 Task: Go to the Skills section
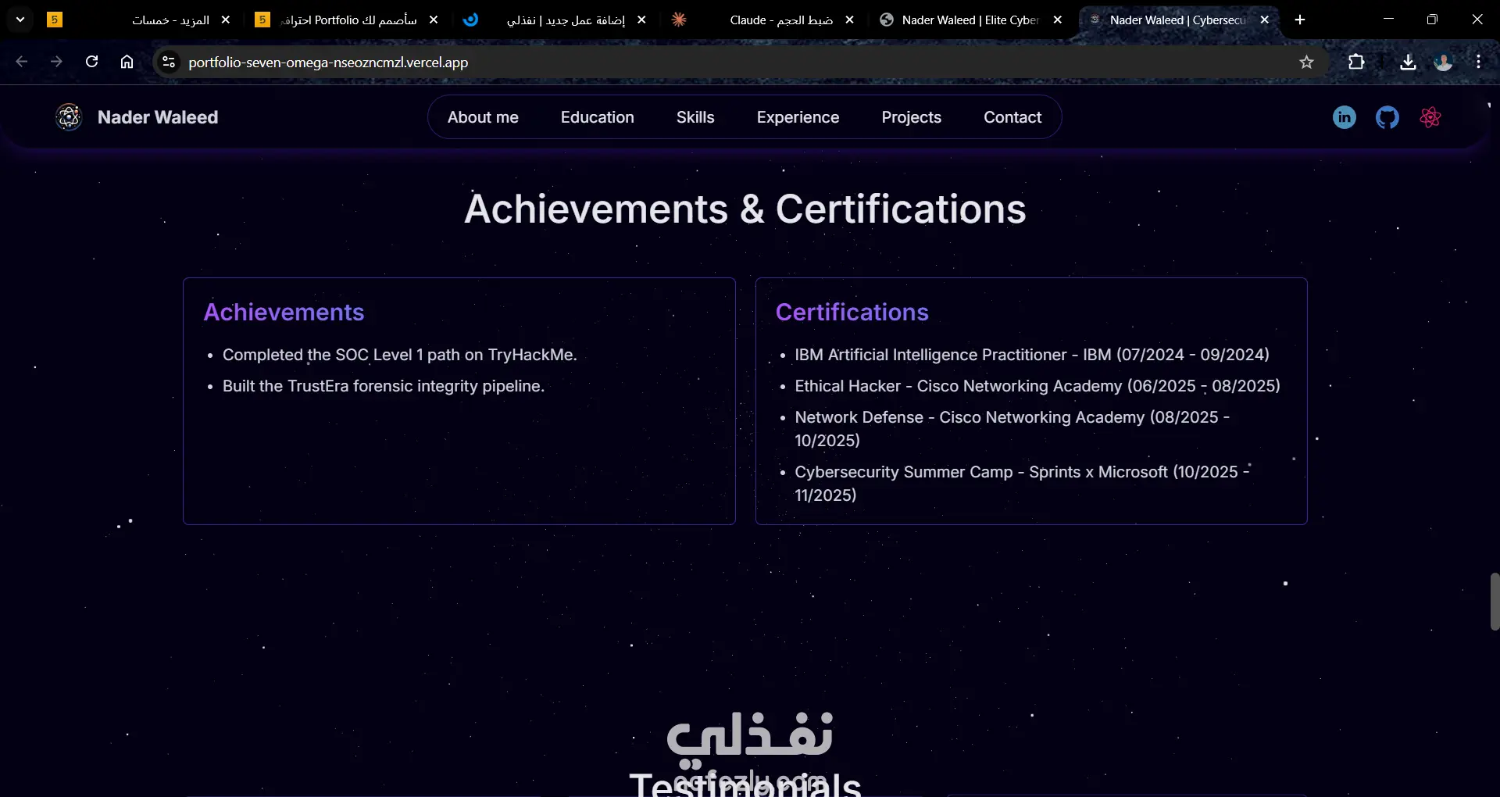[695, 117]
